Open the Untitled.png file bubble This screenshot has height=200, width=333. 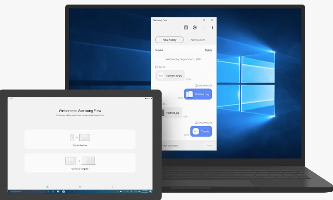tap(198, 94)
